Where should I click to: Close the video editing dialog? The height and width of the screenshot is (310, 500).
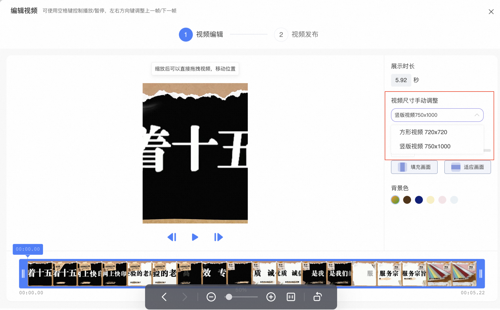(491, 12)
